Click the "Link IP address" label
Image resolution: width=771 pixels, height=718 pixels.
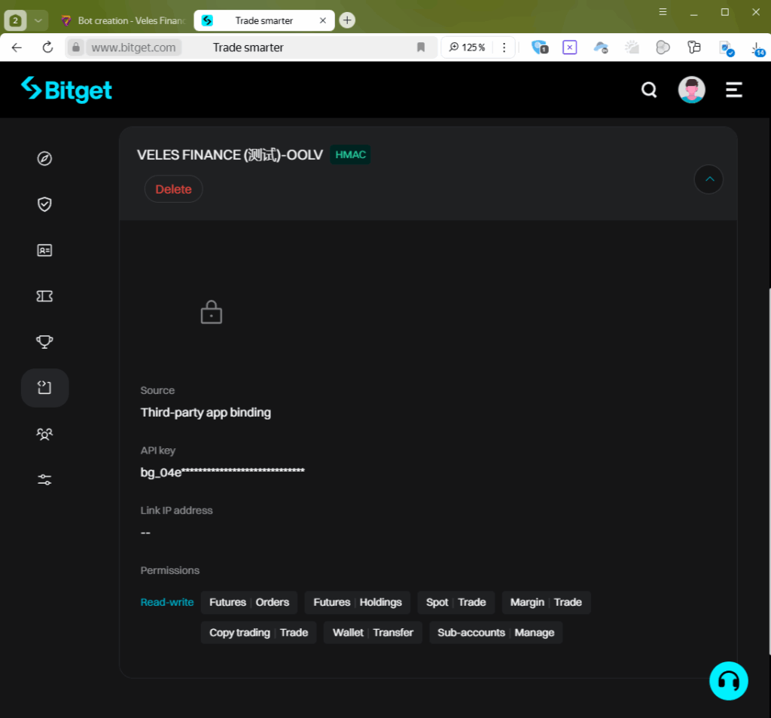point(176,510)
